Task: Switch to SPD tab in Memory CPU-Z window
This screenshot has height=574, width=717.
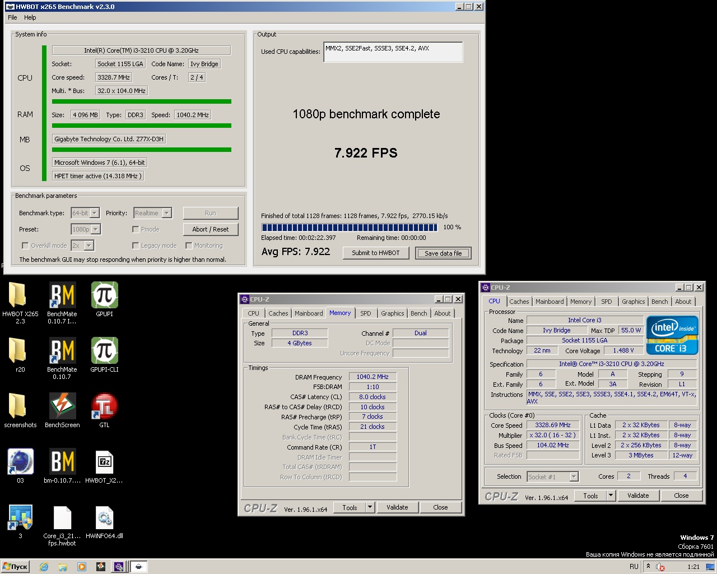Action: pyautogui.click(x=366, y=313)
